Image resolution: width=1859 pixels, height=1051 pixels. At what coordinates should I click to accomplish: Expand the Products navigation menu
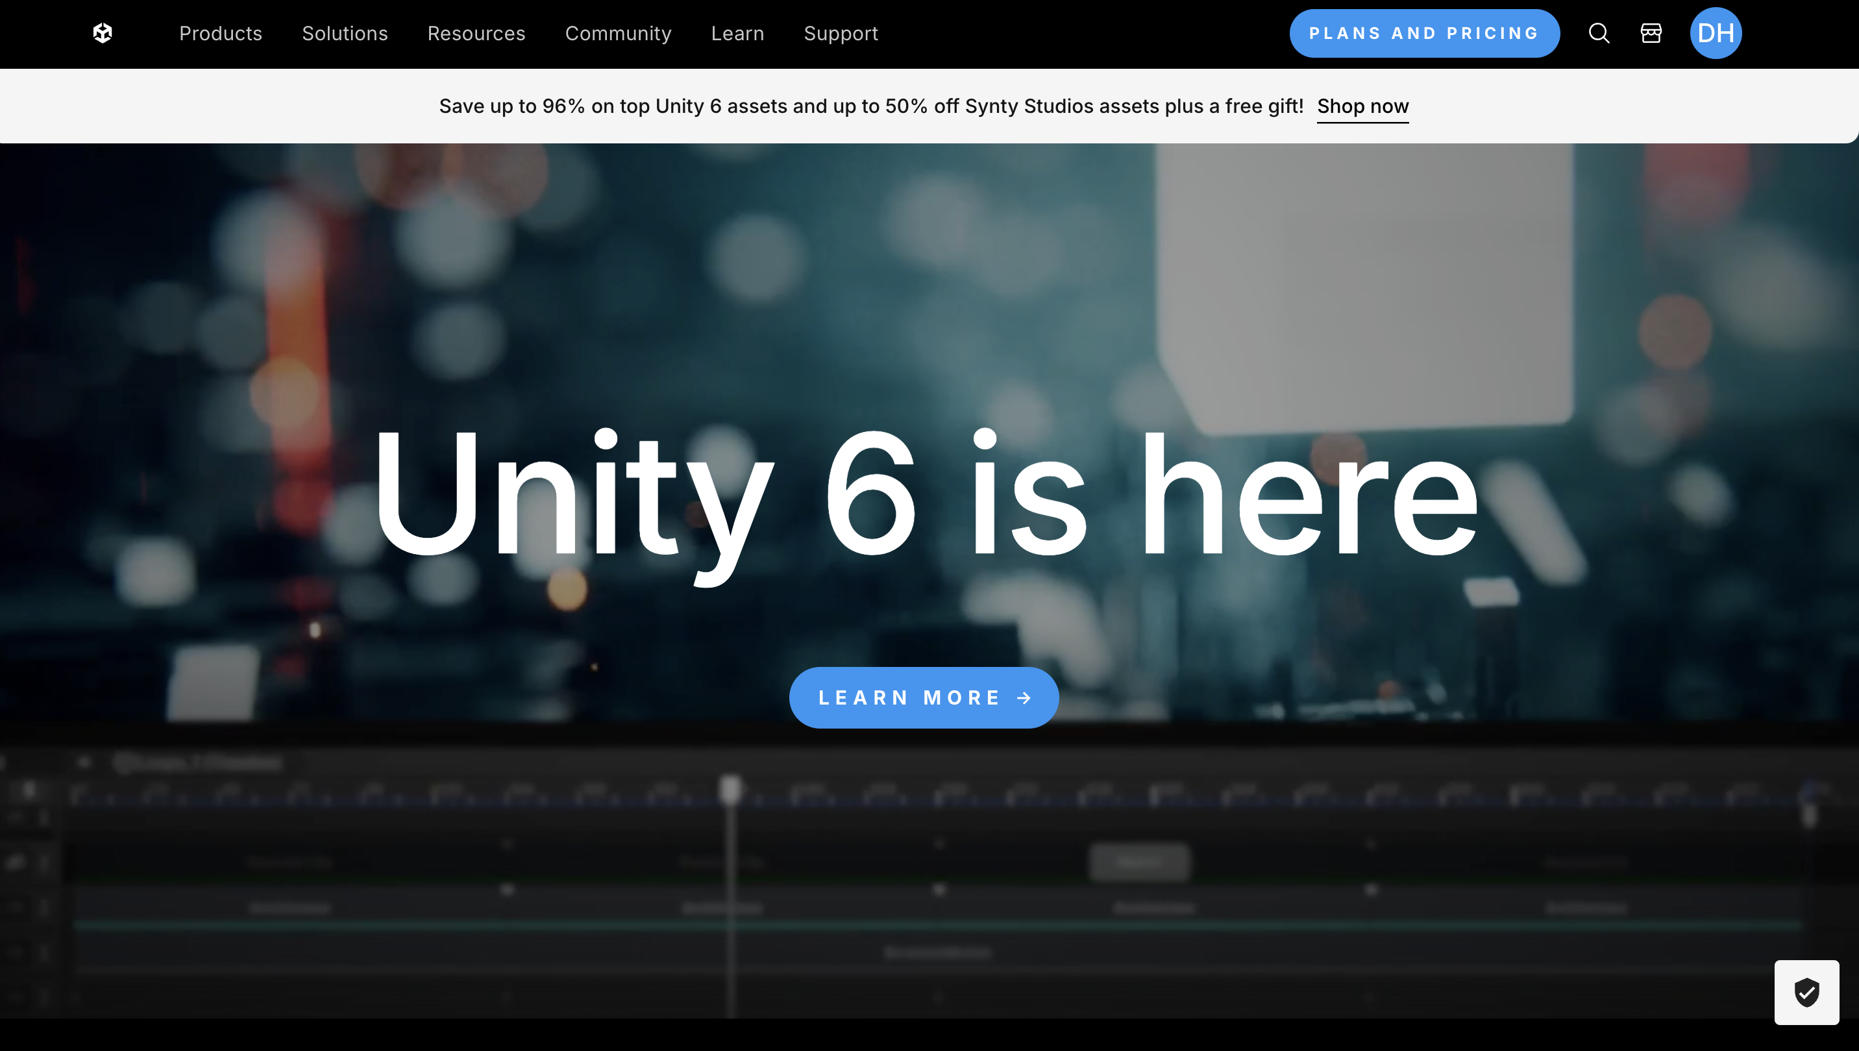[x=220, y=33]
